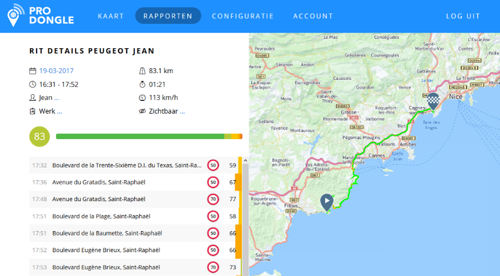Click the scroll up arrow of event list
The image size is (500, 276).
(246, 161)
